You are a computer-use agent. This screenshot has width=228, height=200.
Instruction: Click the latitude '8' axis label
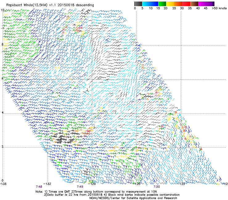2,44
